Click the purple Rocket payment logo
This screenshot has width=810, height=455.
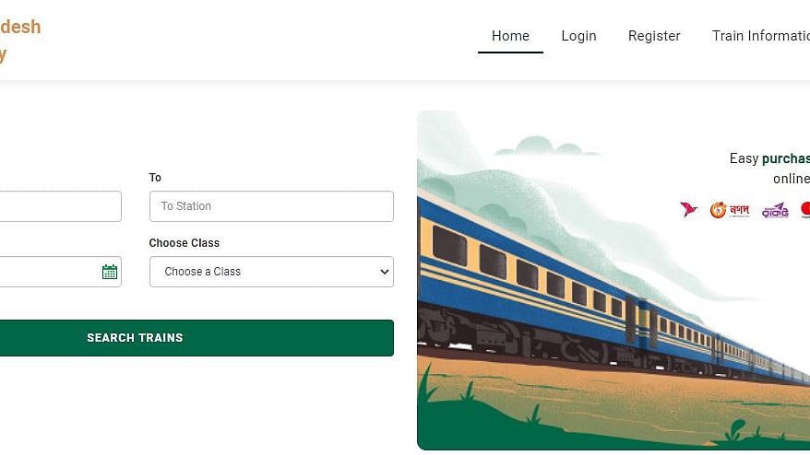[775, 210]
